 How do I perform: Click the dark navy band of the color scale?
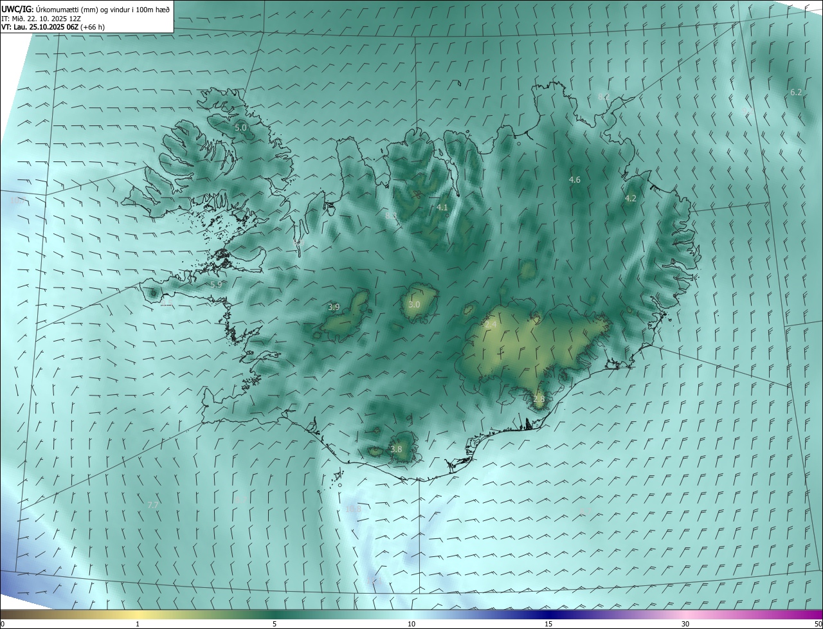click(x=548, y=614)
